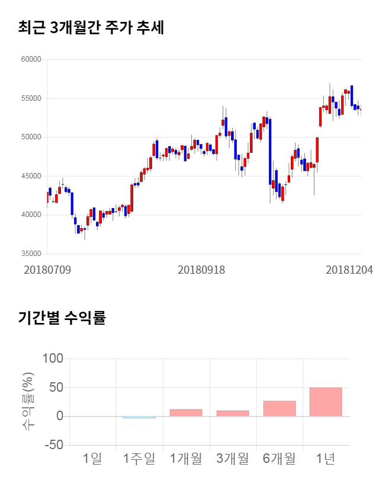Viewport: 379px width, 480px height.
Task: Click the 1일 x-axis label
Action: [x=92, y=458]
